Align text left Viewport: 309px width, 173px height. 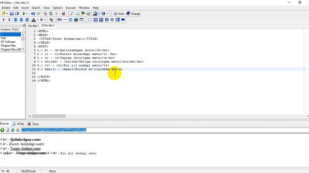16,20
